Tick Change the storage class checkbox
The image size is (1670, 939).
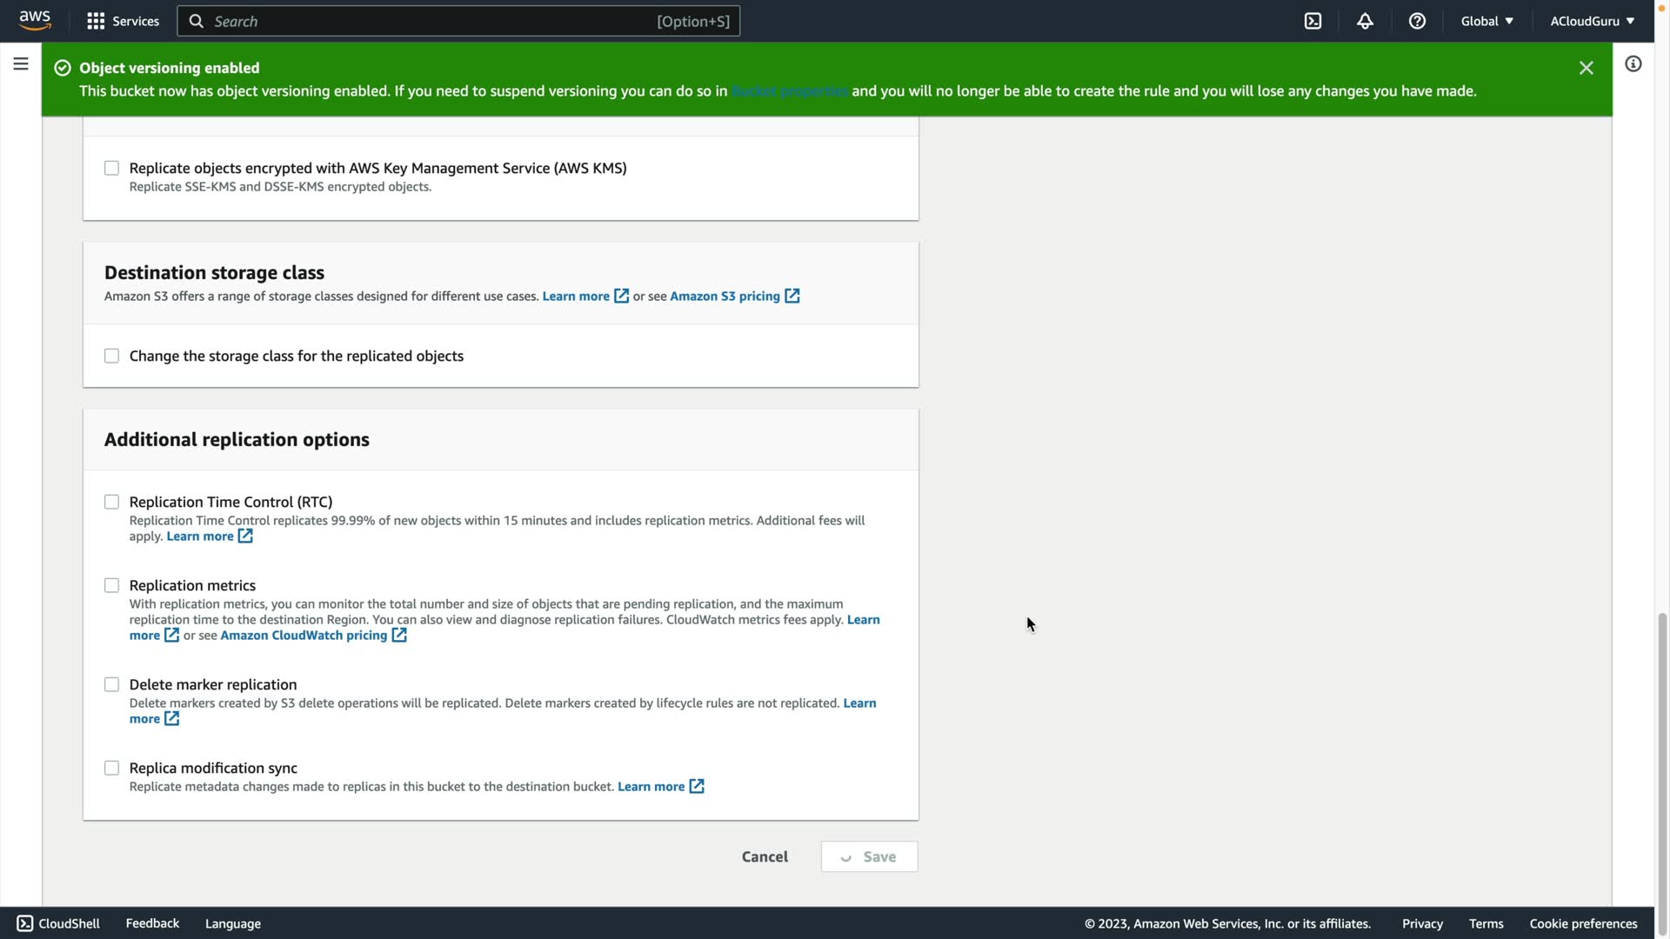click(111, 356)
